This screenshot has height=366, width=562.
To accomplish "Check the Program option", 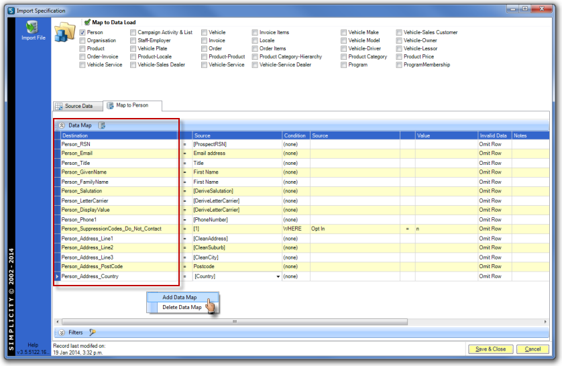I will (344, 65).
